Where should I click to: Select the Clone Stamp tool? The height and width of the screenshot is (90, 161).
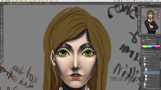click(x=2, y=26)
